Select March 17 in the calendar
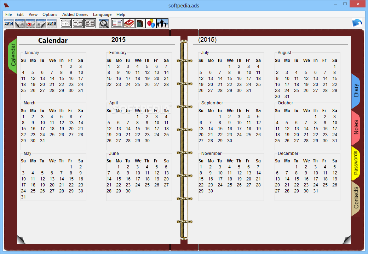 (x=42, y=129)
